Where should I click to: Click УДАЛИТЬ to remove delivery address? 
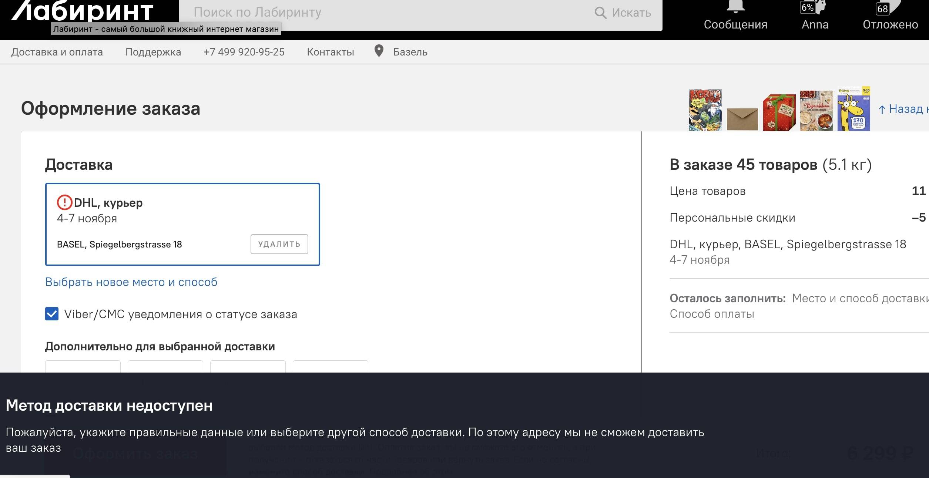coord(279,244)
